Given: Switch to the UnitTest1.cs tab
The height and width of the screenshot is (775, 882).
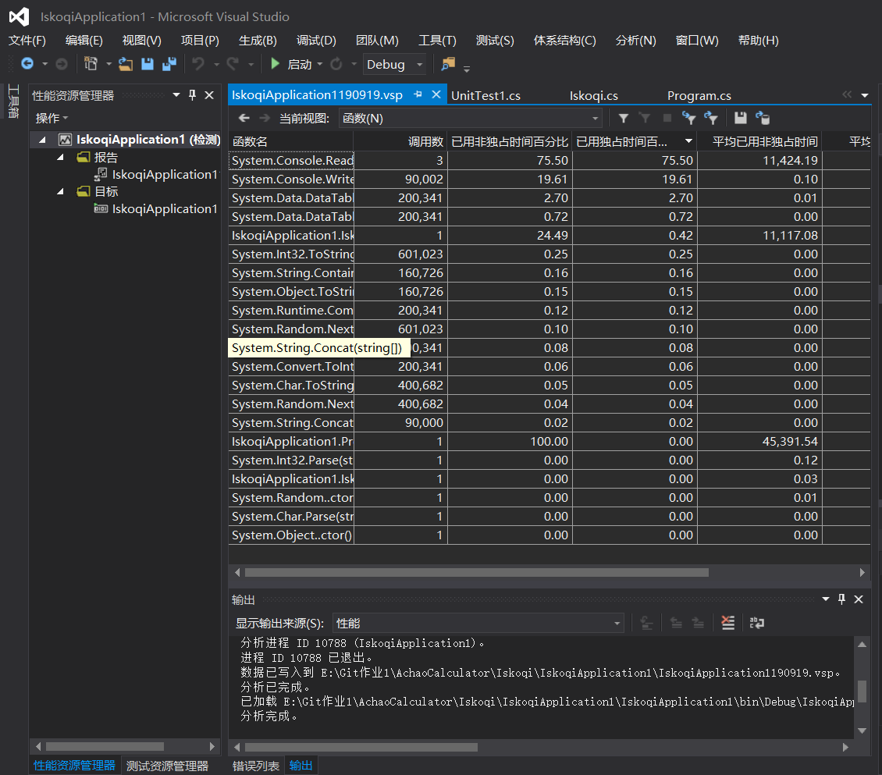Looking at the screenshot, I should [486, 95].
